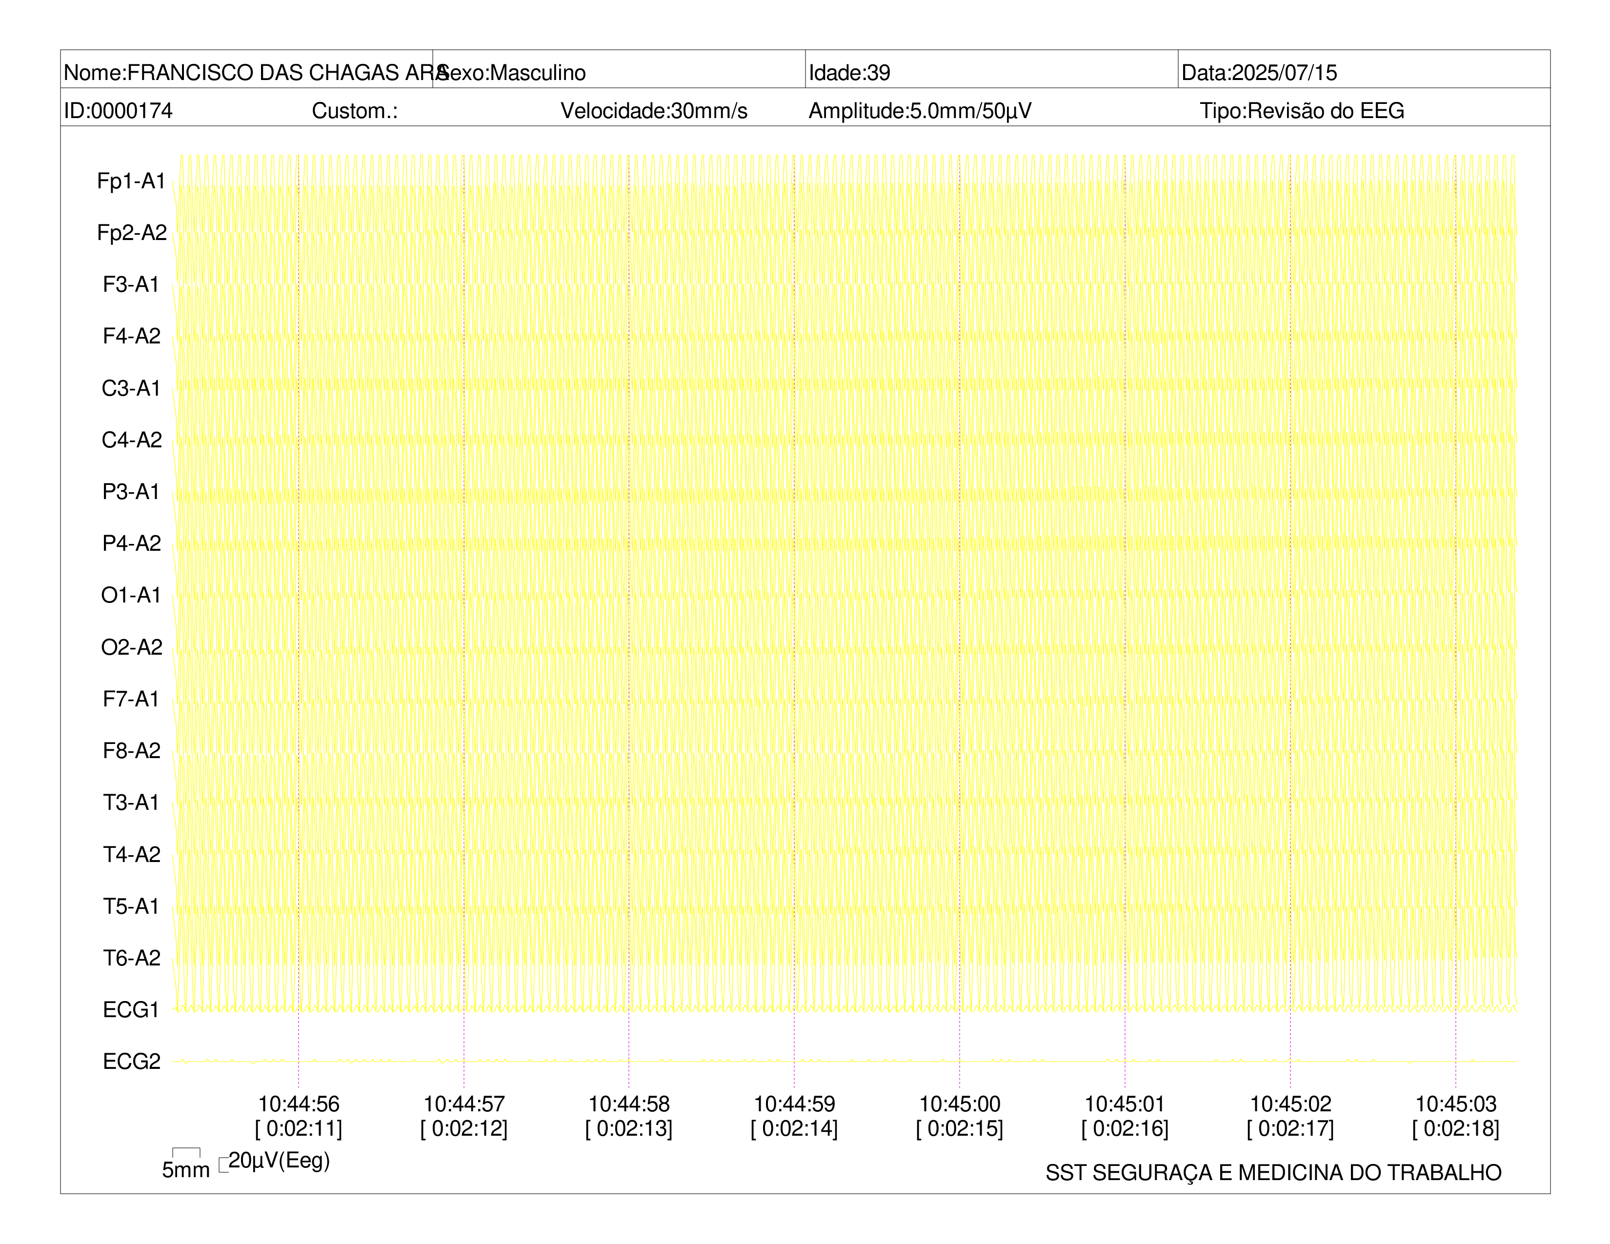Click the 10:44:59 time marker label
Screen dimensions: 1610x1244
[x=794, y=1104]
